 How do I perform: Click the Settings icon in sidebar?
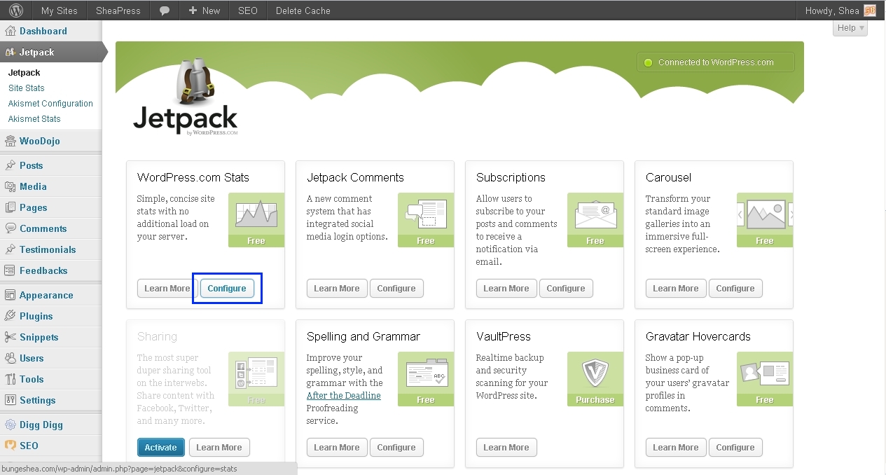(11, 400)
